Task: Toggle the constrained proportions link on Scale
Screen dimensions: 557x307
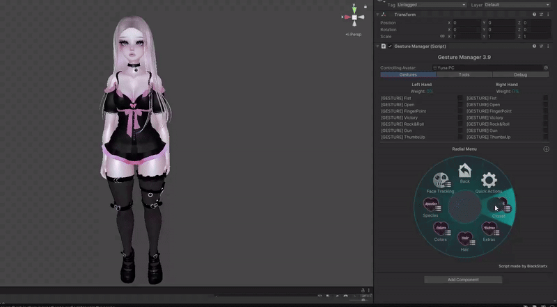Action: pyautogui.click(x=442, y=36)
